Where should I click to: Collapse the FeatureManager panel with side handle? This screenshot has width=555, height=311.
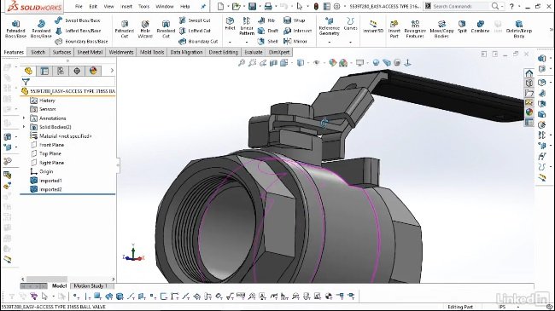(118, 164)
